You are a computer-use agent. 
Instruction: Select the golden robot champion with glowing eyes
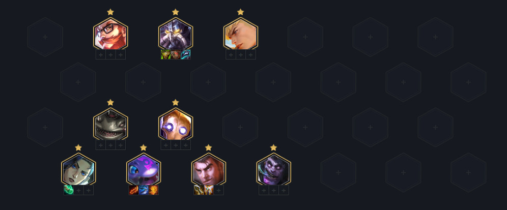click(x=176, y=125)
